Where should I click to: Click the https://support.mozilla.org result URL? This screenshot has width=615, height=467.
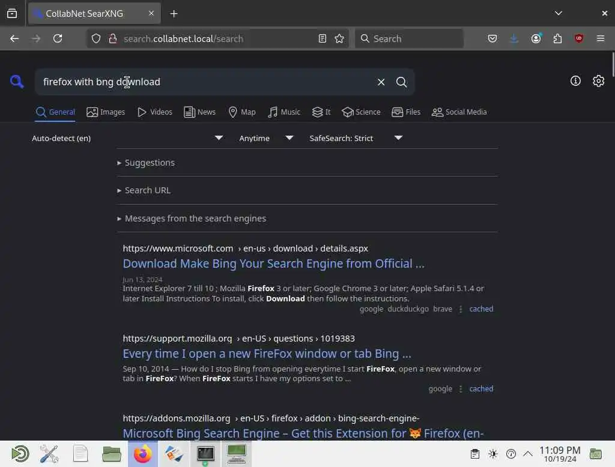pyautogui.click(x=238, y=339)
